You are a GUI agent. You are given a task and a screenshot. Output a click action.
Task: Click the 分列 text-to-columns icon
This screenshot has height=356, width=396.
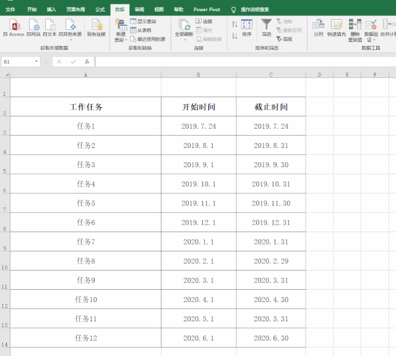point(318,27)
